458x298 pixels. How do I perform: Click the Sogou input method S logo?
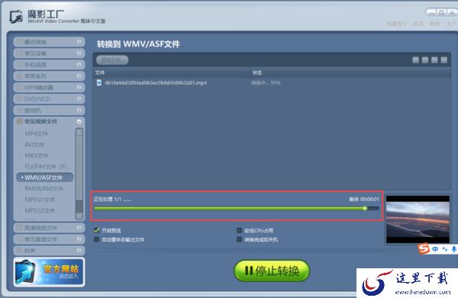(x=424, y=248)
